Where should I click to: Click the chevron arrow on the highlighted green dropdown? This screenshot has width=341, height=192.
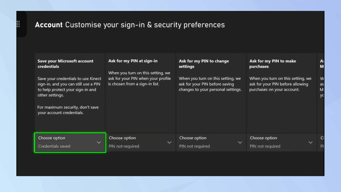[99, 142]
